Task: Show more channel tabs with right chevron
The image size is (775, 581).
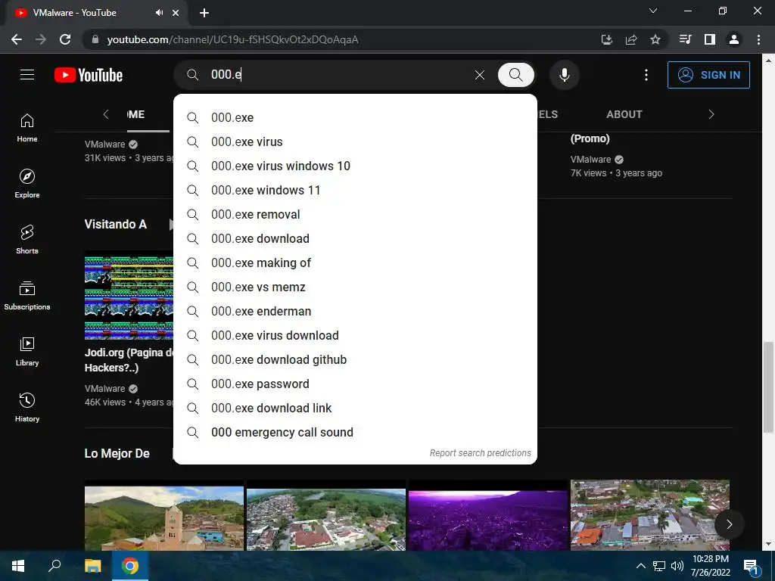Action: pos(711,115)
